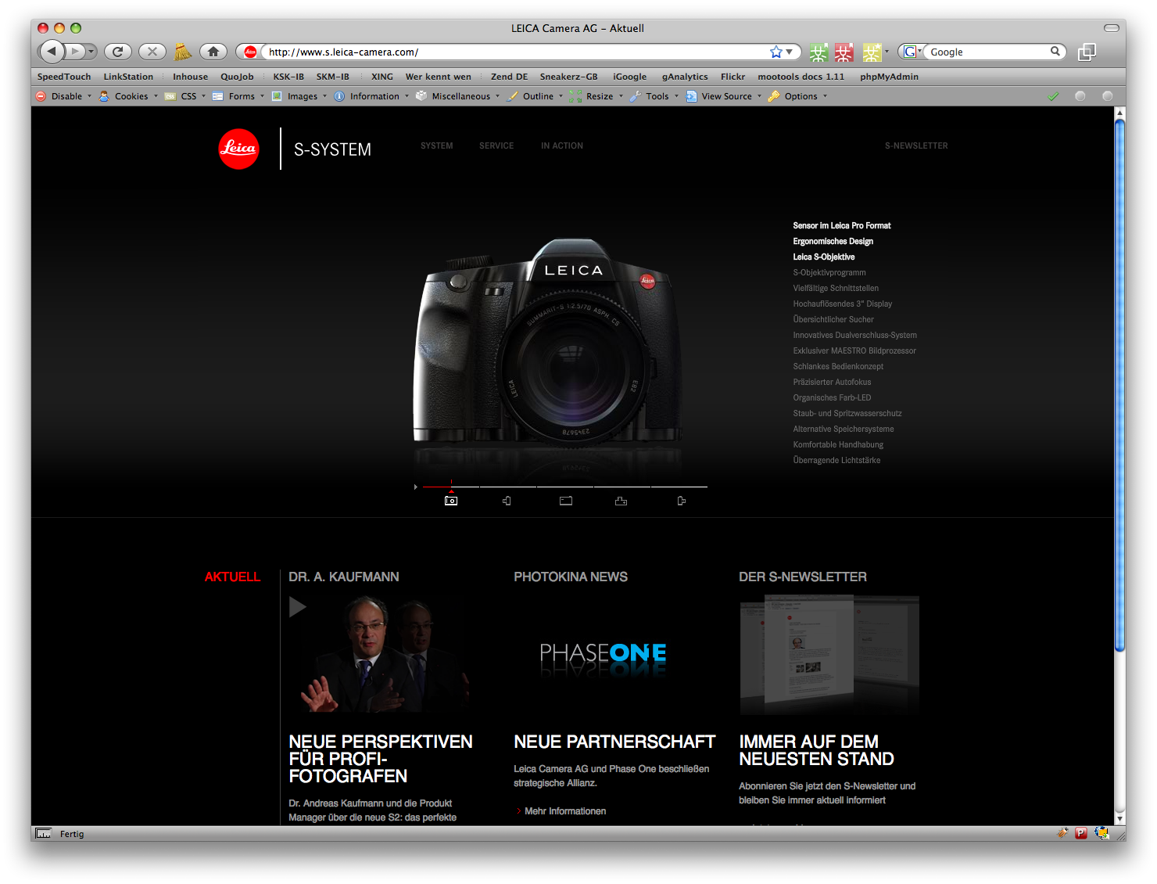Click the status bar icon left of Fertig
1157x884 pixels.
click(x=44, y=834)
